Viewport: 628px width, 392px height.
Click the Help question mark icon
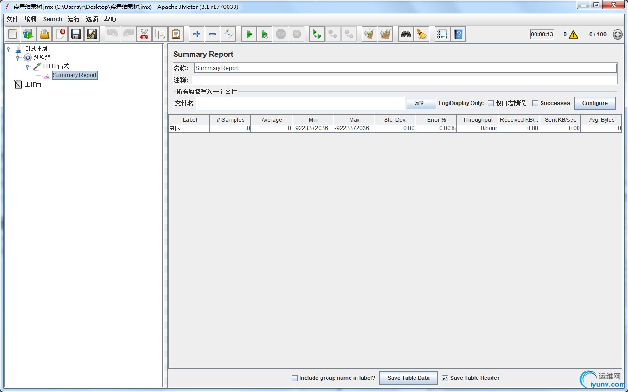458,34
